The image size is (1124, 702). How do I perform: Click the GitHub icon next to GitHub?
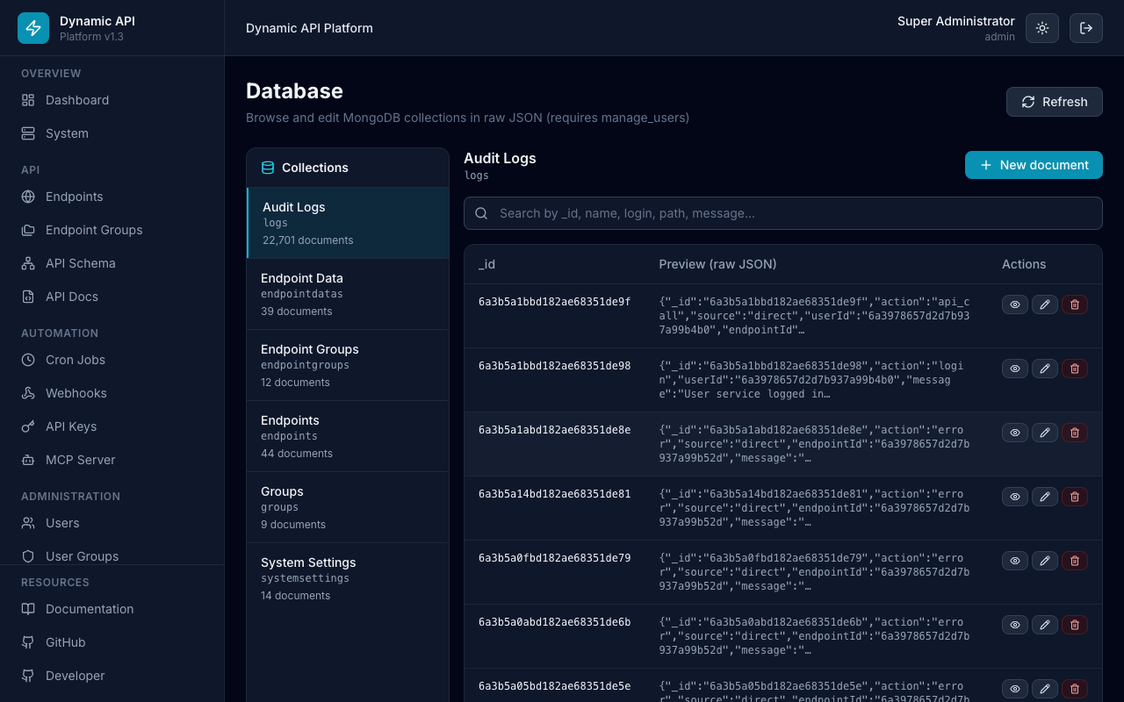[28, 642]
